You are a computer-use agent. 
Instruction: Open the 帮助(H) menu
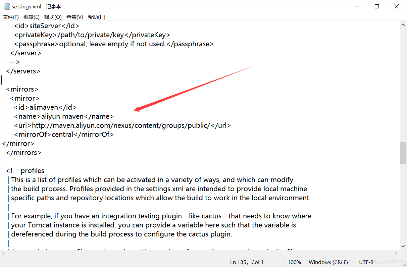pyautogui.click(x=97, y=17)
